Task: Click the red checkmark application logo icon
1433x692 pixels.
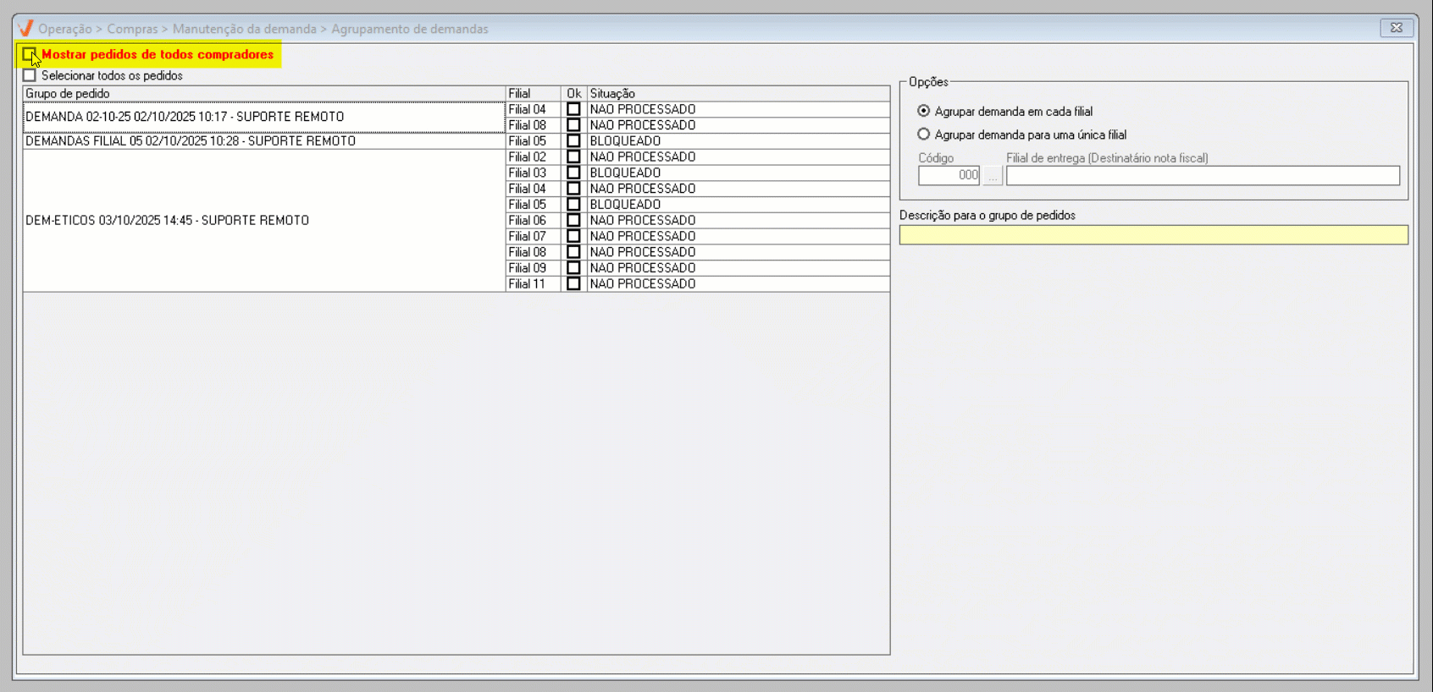Action: 25,28
